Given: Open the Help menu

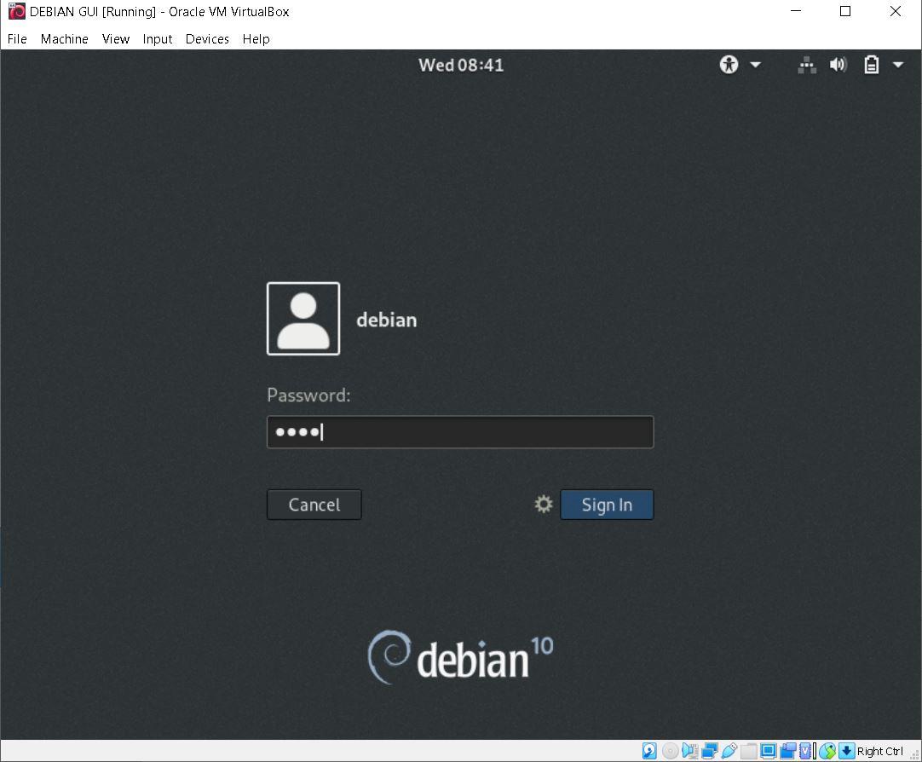Looking at the screenshot, I should [256, 39].
